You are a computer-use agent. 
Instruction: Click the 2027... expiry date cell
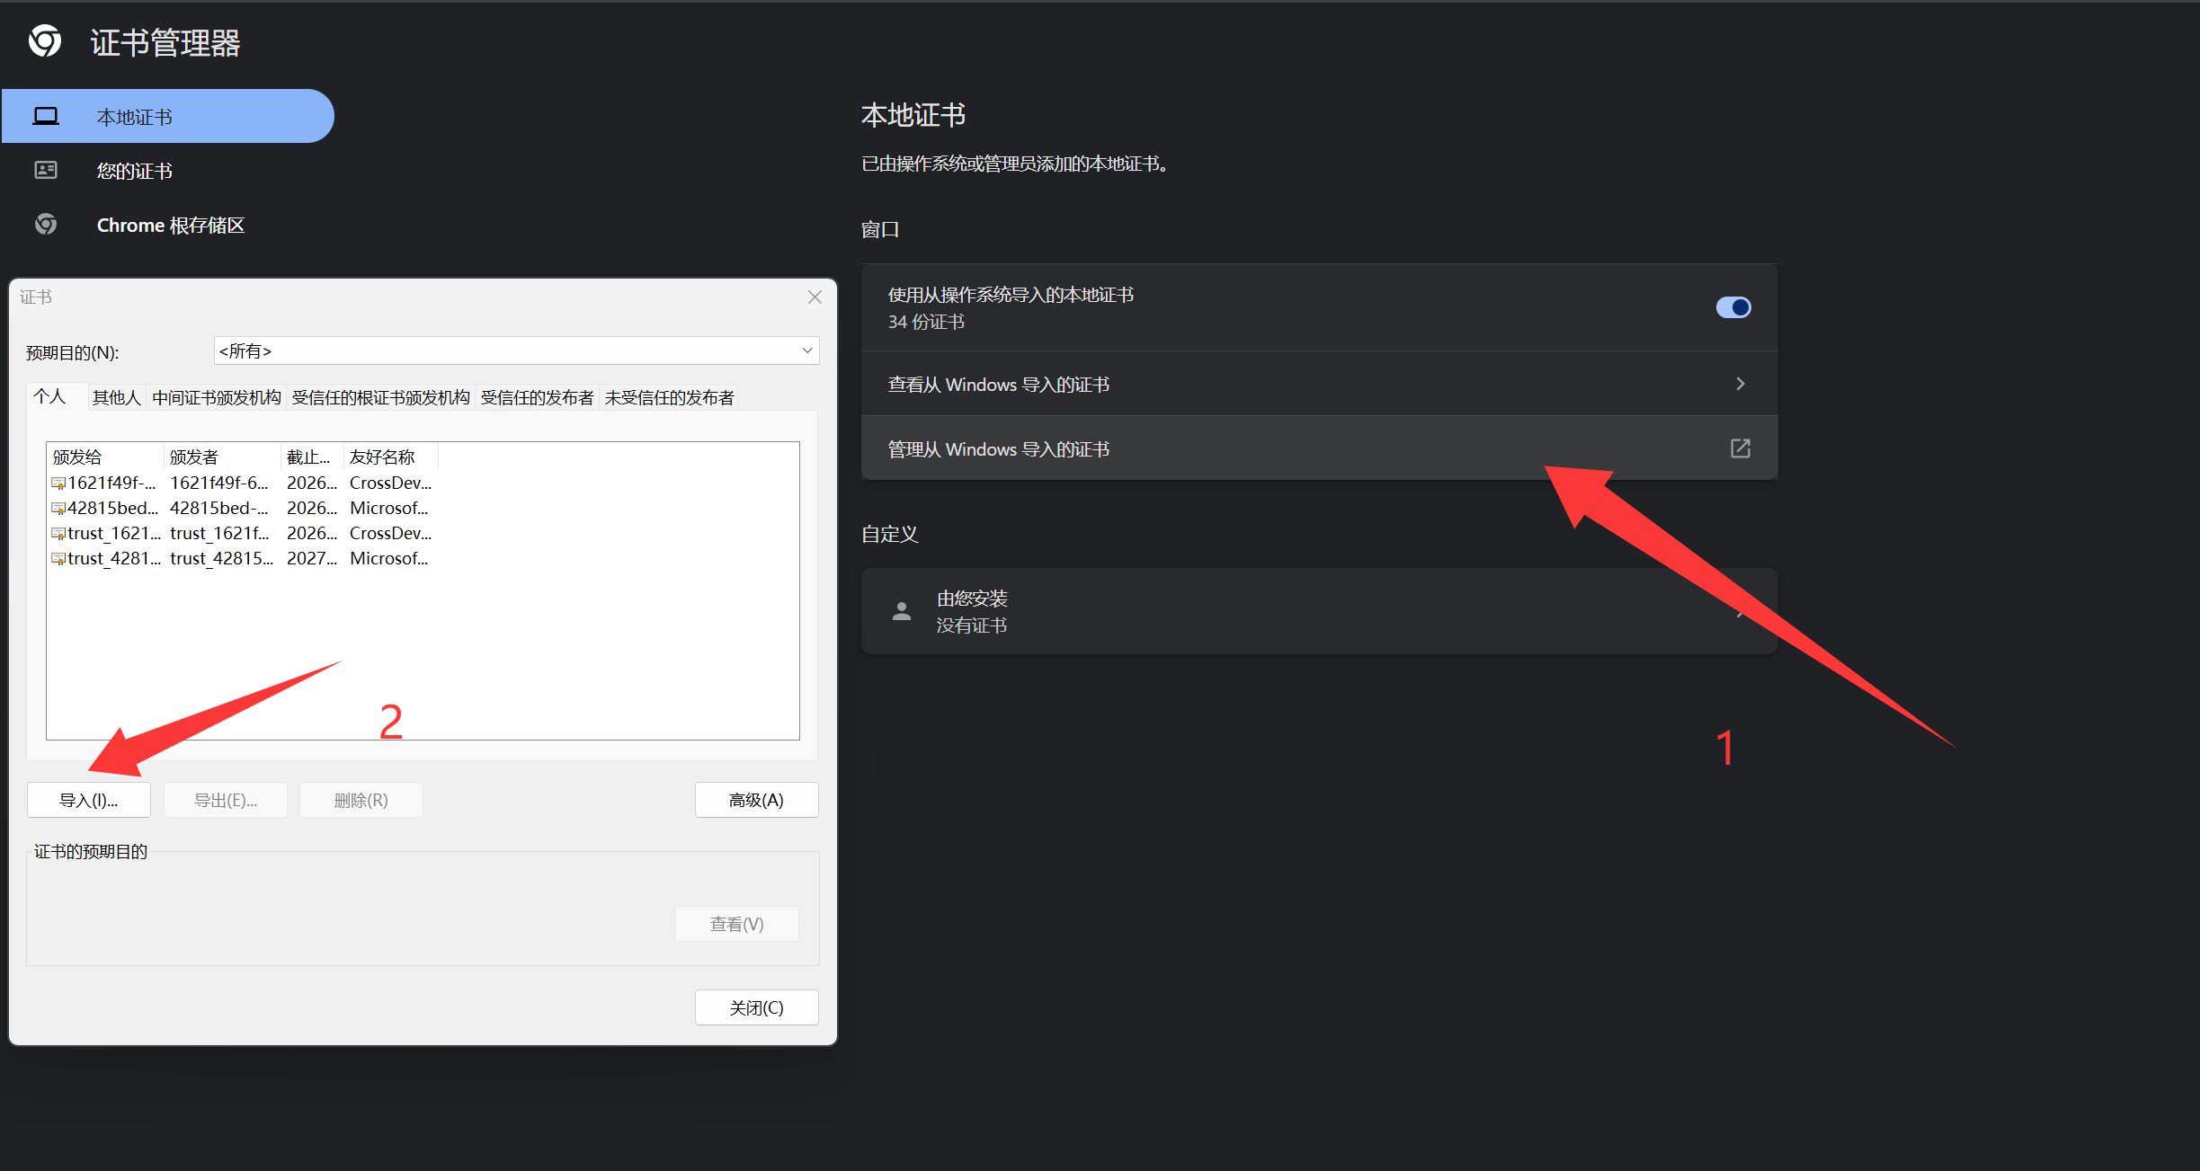click(312, 559)
